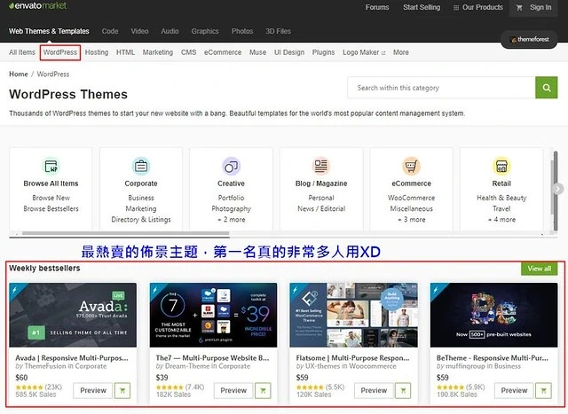The image size is (568, 414).
Task: Preview the The7 theme
Action: pyautogui.click(x=233, y=390)
